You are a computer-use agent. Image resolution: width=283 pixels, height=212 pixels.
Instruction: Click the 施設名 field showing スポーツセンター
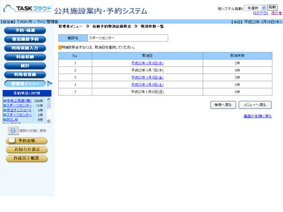[128, 38]
